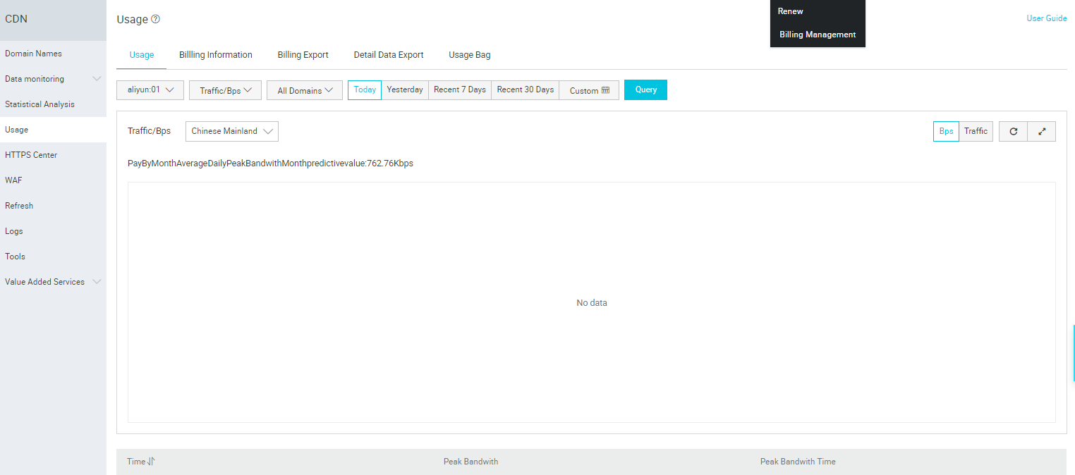The height and width of the screenshot is (475, 1075).
Task: Switch to the Billling Information tab
Action: [x=216, y=55]
